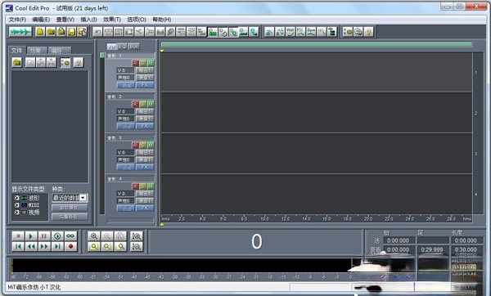Click the red Record transport button
This screenshot has height=296, width=491.
(x=70, y=247)
